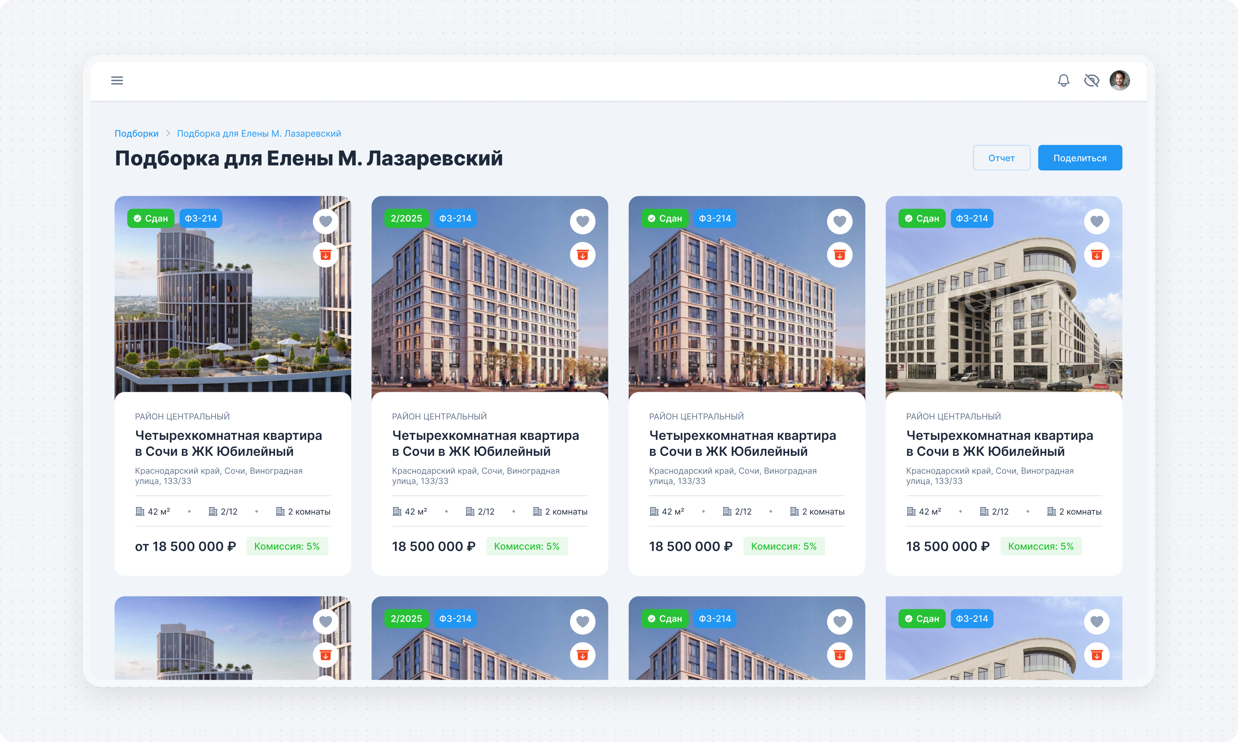
Task: Open the Подборки breadcrumb link
Action: (136, 133)
